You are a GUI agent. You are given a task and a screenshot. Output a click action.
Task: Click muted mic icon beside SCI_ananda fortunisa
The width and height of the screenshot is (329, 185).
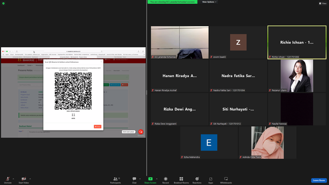153,57
